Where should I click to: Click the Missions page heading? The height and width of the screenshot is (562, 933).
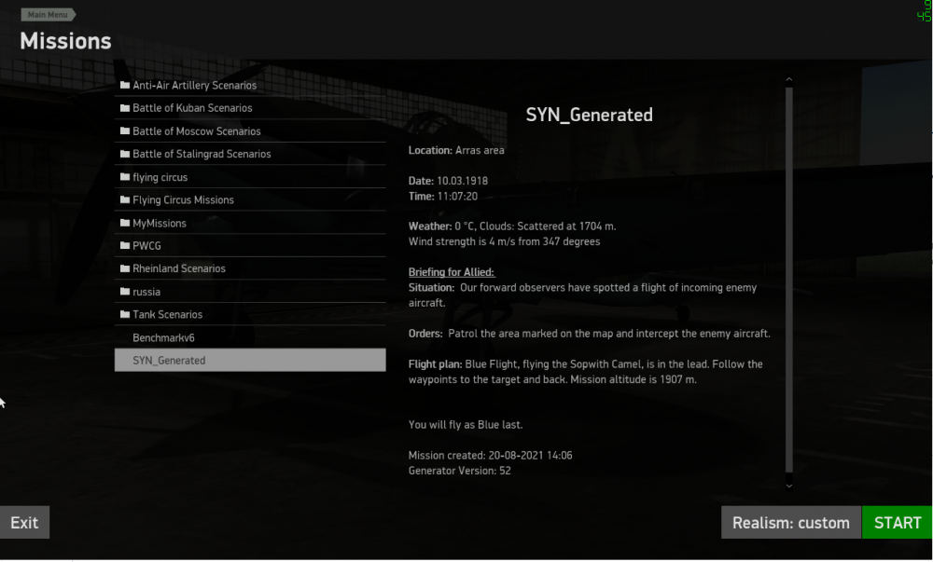click(x=65, y=41)
